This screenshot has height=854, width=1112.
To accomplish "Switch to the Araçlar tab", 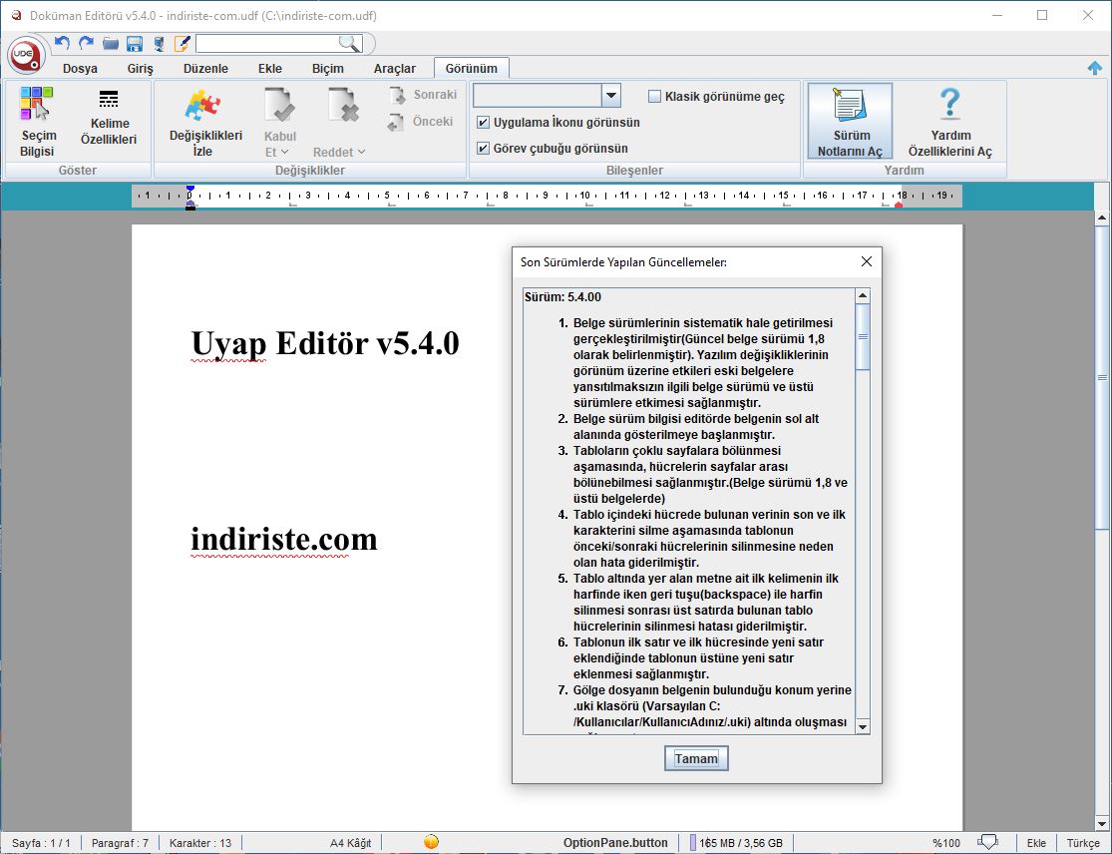I will [394, 68].
